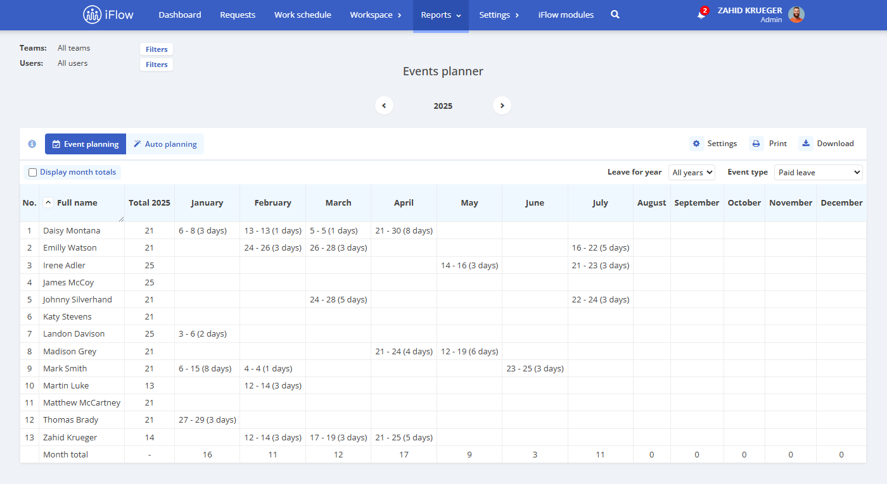Viewport: 887px width, 484px height.
Task: Click Irene Adler's May 14 - 16 entry
Action: 469,266
